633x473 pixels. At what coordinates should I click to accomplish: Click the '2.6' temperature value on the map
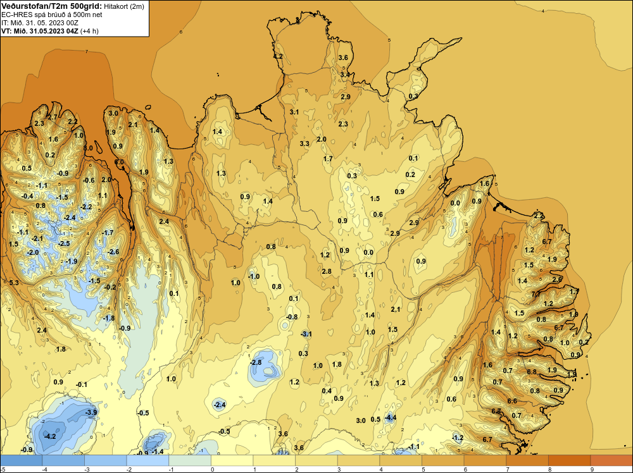coord(557,279)
